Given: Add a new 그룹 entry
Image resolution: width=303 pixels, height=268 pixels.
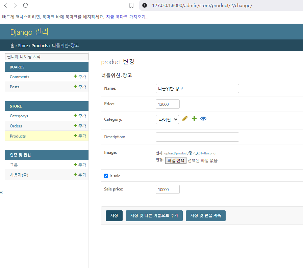Looking at the screenshot, I should coord(80,165).
